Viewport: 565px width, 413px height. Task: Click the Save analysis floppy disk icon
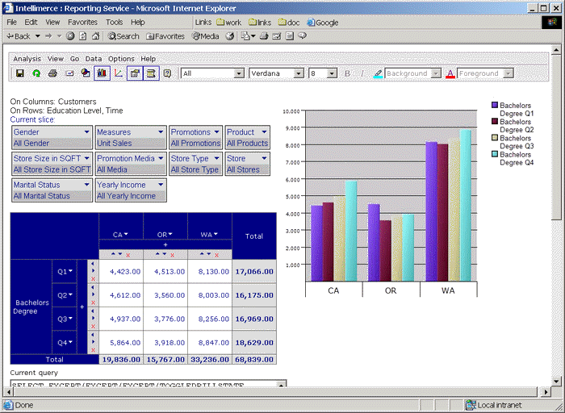(x=20, y=73)
